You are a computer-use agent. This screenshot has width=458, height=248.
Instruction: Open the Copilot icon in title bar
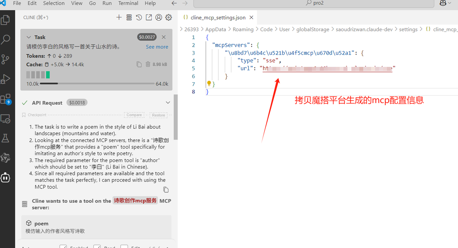click(443, 3)
